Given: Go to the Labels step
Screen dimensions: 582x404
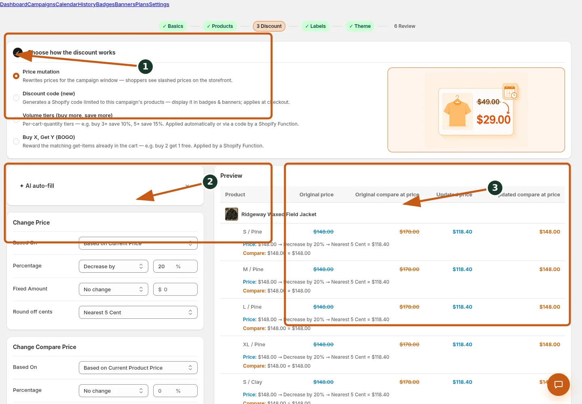Looking at the screenshot, I should click(x=315, y=26).
